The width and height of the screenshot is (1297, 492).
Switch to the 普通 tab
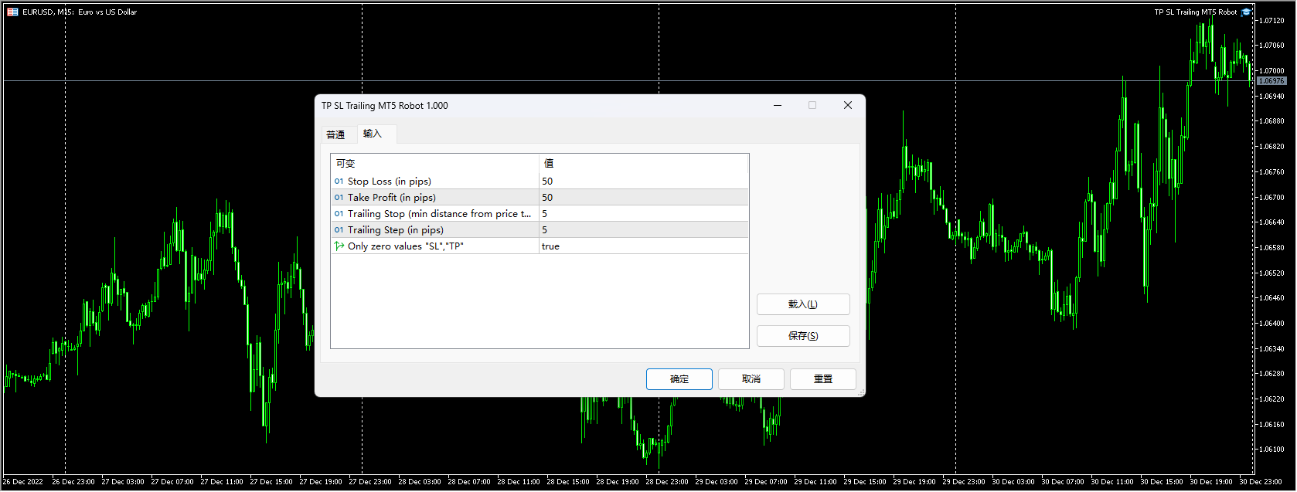pyautogui.click(x=335, y=134)
